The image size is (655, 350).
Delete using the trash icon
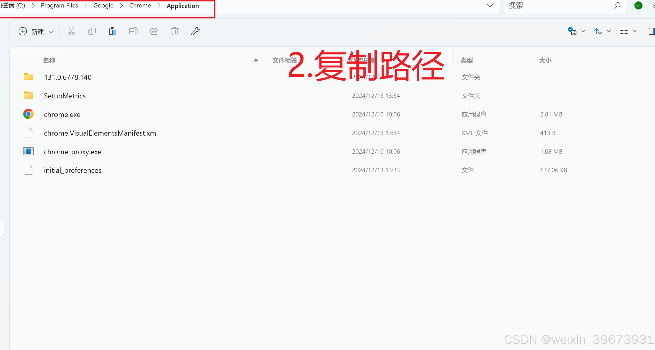click(174, 31)
